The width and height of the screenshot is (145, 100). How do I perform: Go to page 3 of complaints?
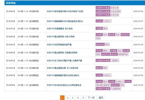pos(73,98)
